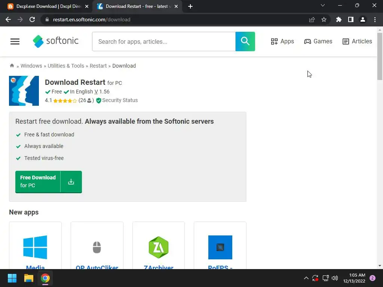Screen dimensions: 383x287
Task: Click Free Download for PC button
Action: pyautogui.click(x=49, y=182)
